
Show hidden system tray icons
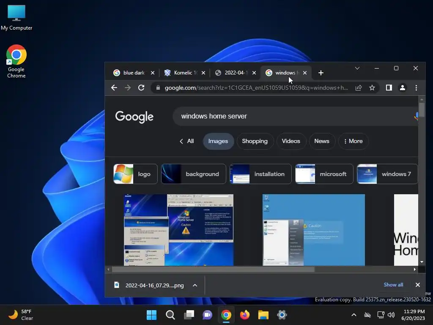pos(354,315)
